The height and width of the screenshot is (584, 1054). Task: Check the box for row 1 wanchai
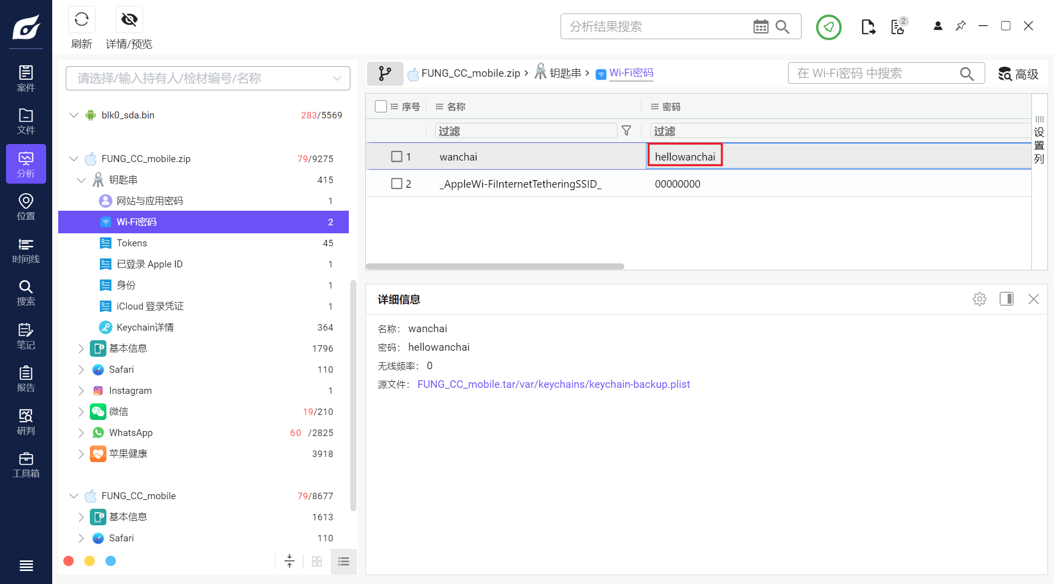397,157
